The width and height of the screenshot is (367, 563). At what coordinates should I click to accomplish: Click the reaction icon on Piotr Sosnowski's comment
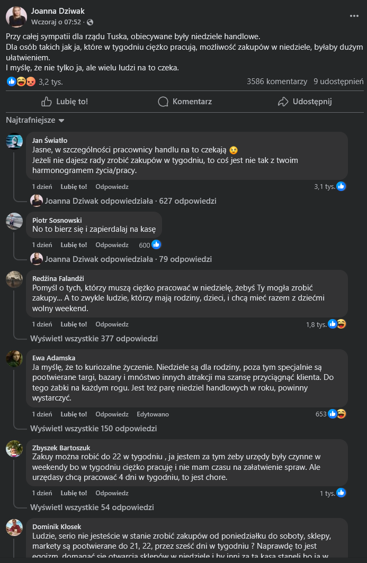tap(156, 245)
